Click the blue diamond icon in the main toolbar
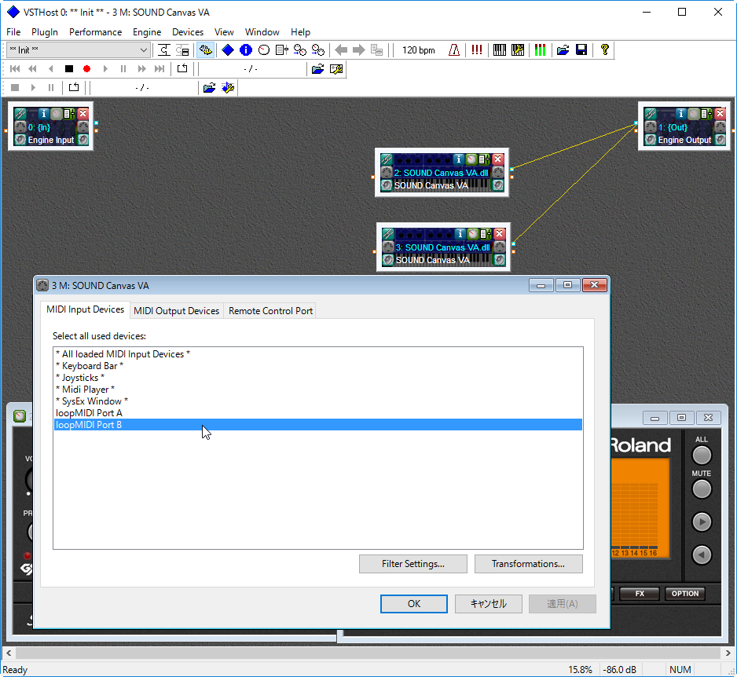The height and width of the screenshot is (677, 737). click(228, 49)
